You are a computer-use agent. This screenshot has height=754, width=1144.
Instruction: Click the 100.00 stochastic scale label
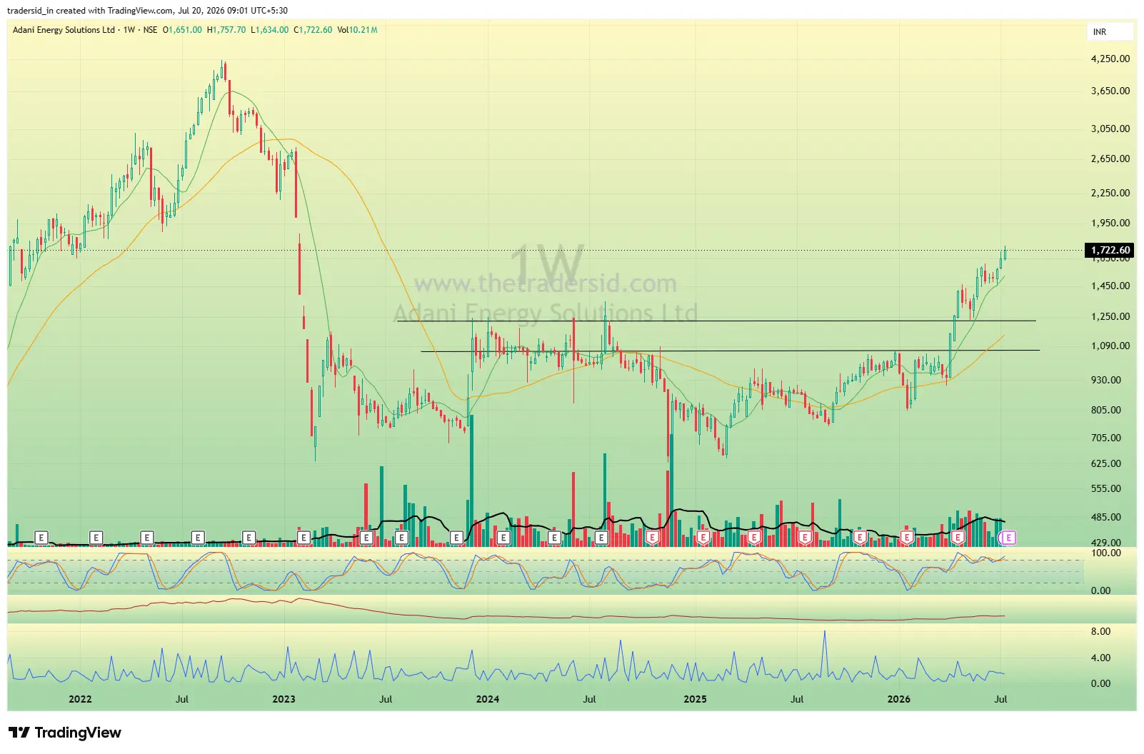(1106, 553)
